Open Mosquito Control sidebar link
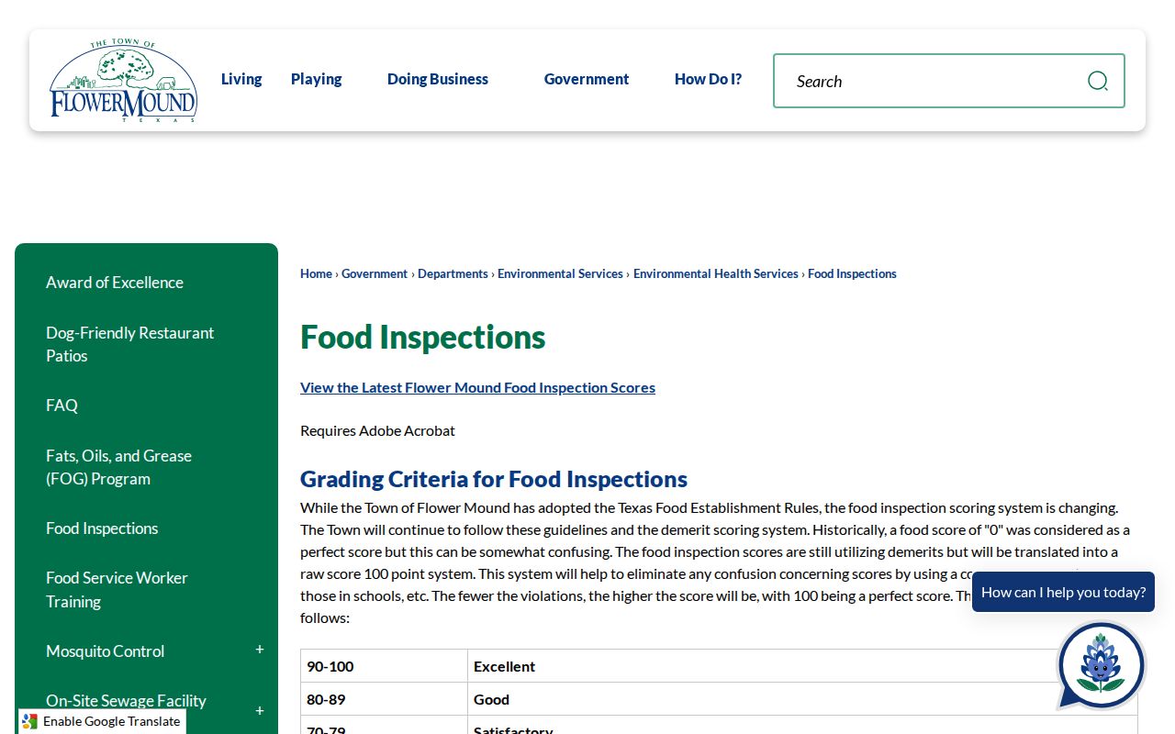This screenshot has width=1175, height=734. point(105,651)
